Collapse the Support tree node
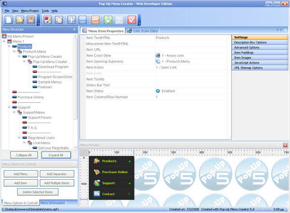Image resolution: width=290 pixels, height=213 pixels. point(9,107)
